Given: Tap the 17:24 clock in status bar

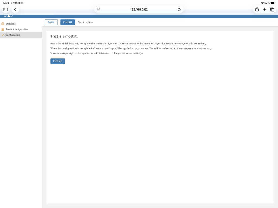Looking at the screenshot, I should click(6, 3).
